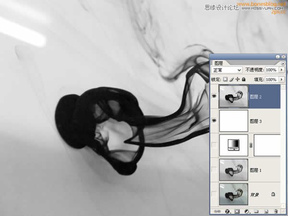Delete layer with trash icon
Image resolution: width=288 pixels, height=216 pixels.
tap(276, 211)
